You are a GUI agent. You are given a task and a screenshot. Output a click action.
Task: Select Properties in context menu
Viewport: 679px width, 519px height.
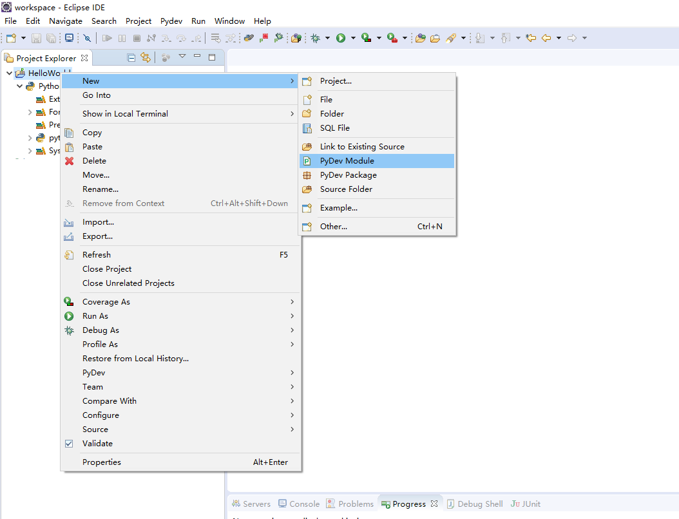180,462
